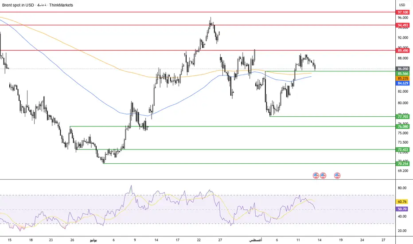
Task: Click the blue 84.629 moving average label
Action: (x=403, y=83)
